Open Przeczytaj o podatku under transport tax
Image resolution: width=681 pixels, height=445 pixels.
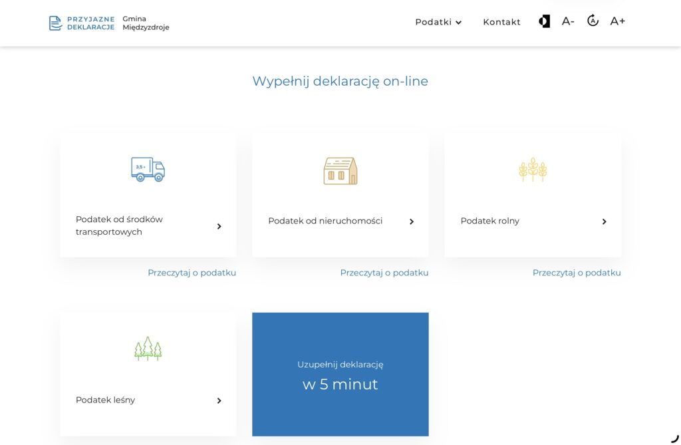pyautogui.click(x=192, y=273)
